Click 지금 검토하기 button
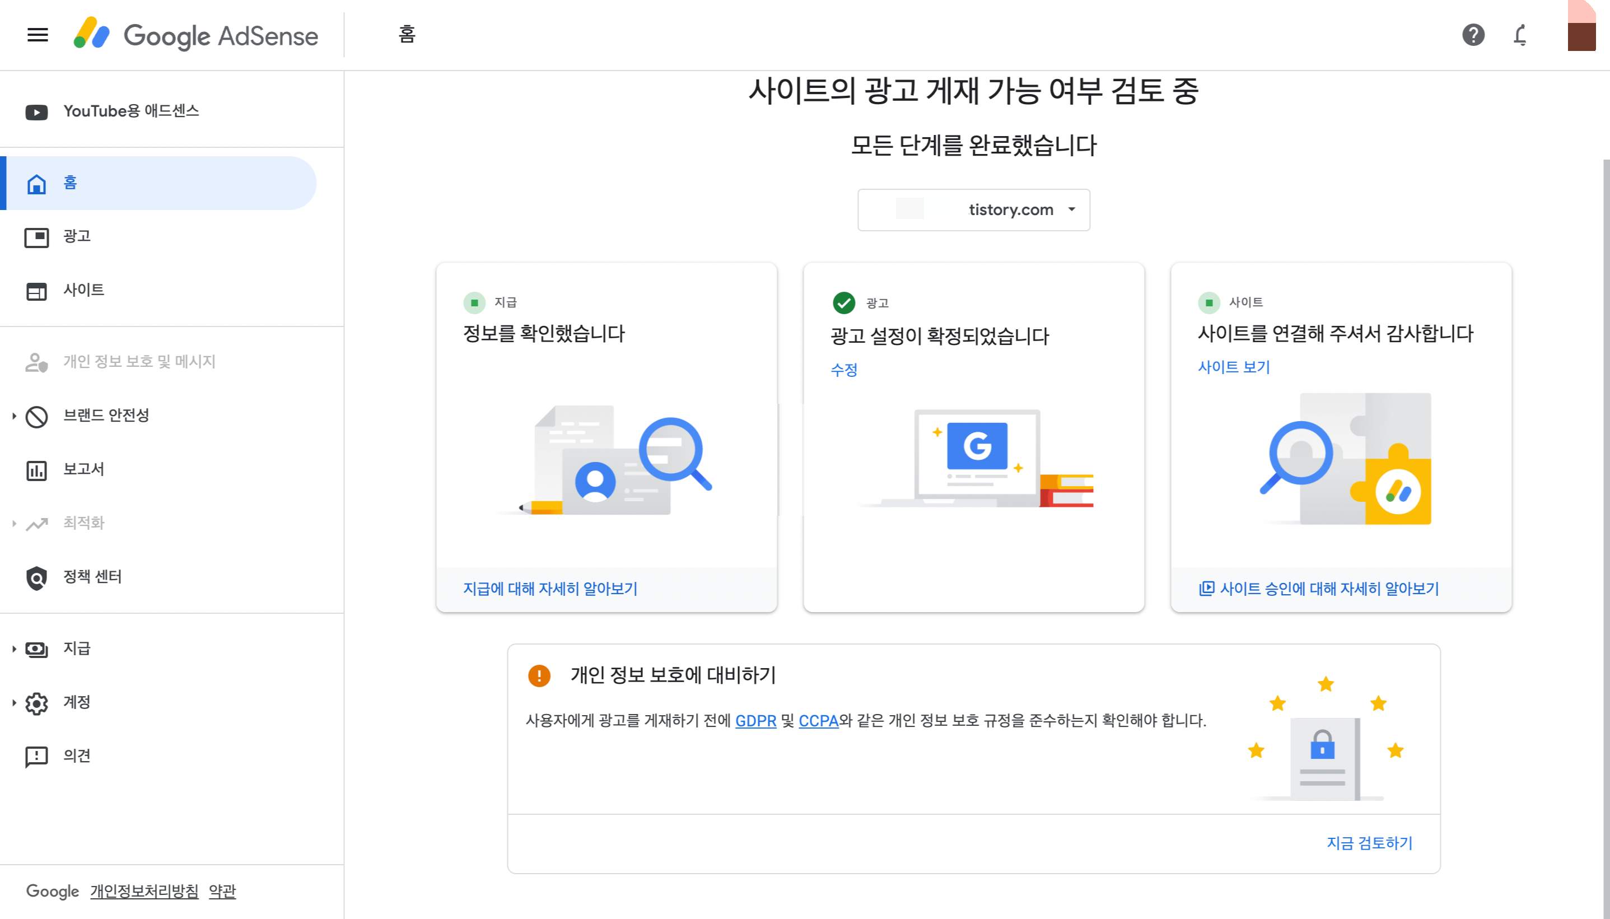The image size is (1610, 919). pyautogui.click(x=1370, y=843)
